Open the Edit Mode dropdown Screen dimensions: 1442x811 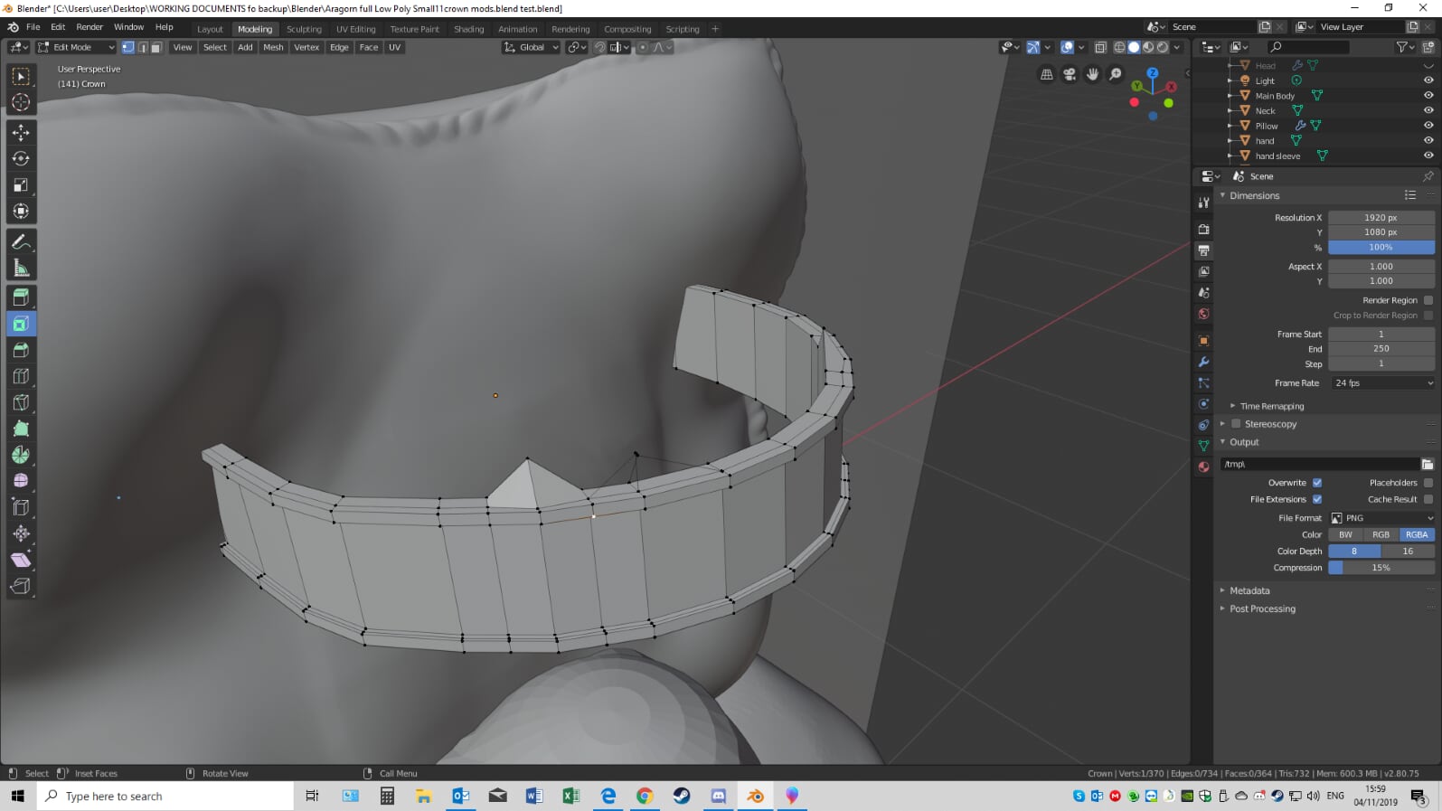pos(75,47)
